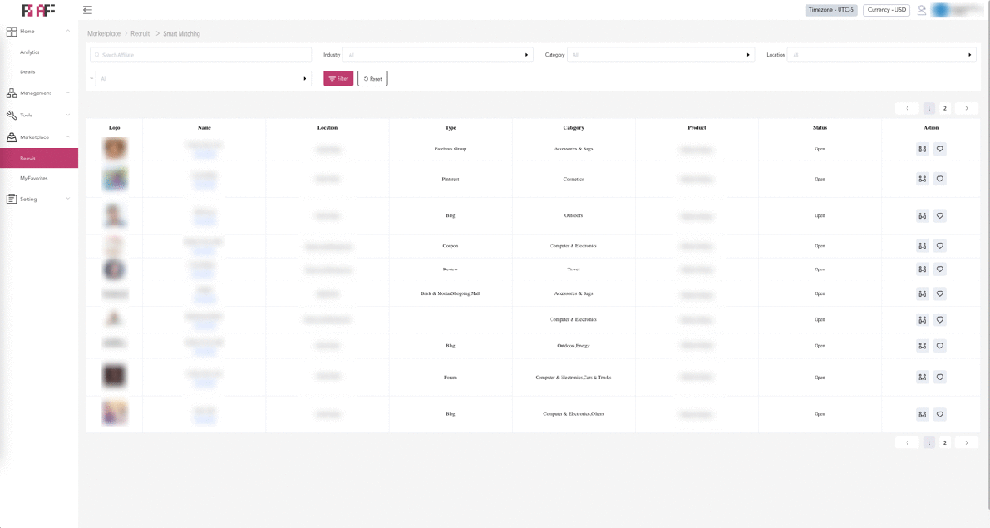Click the match icon for Outdoors,Energy row
This screenshot has height=528, width=990.
[921, 346]
